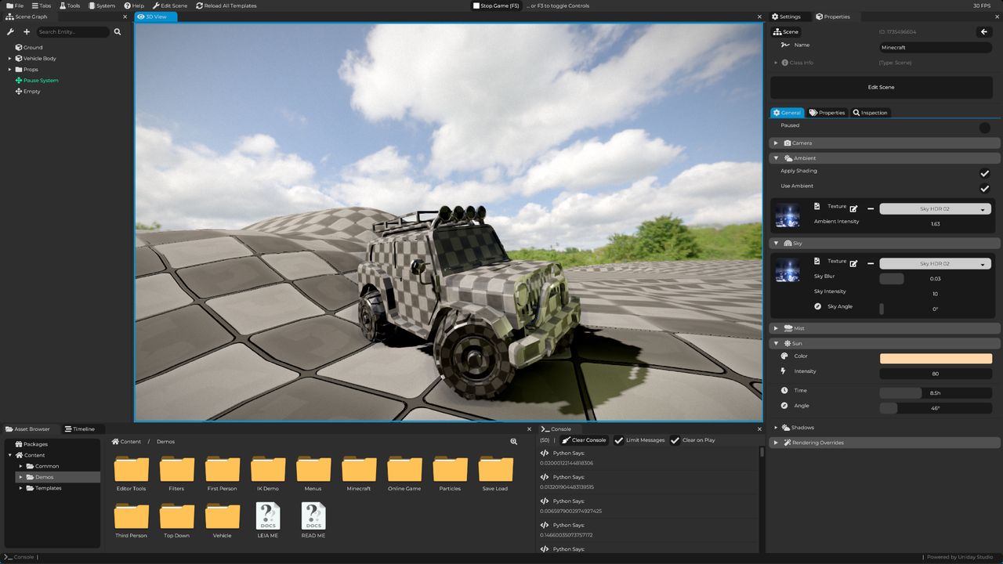Expand the Vehicle Body tree node
Screen dimensions: 1003x564
click(10, 59)
